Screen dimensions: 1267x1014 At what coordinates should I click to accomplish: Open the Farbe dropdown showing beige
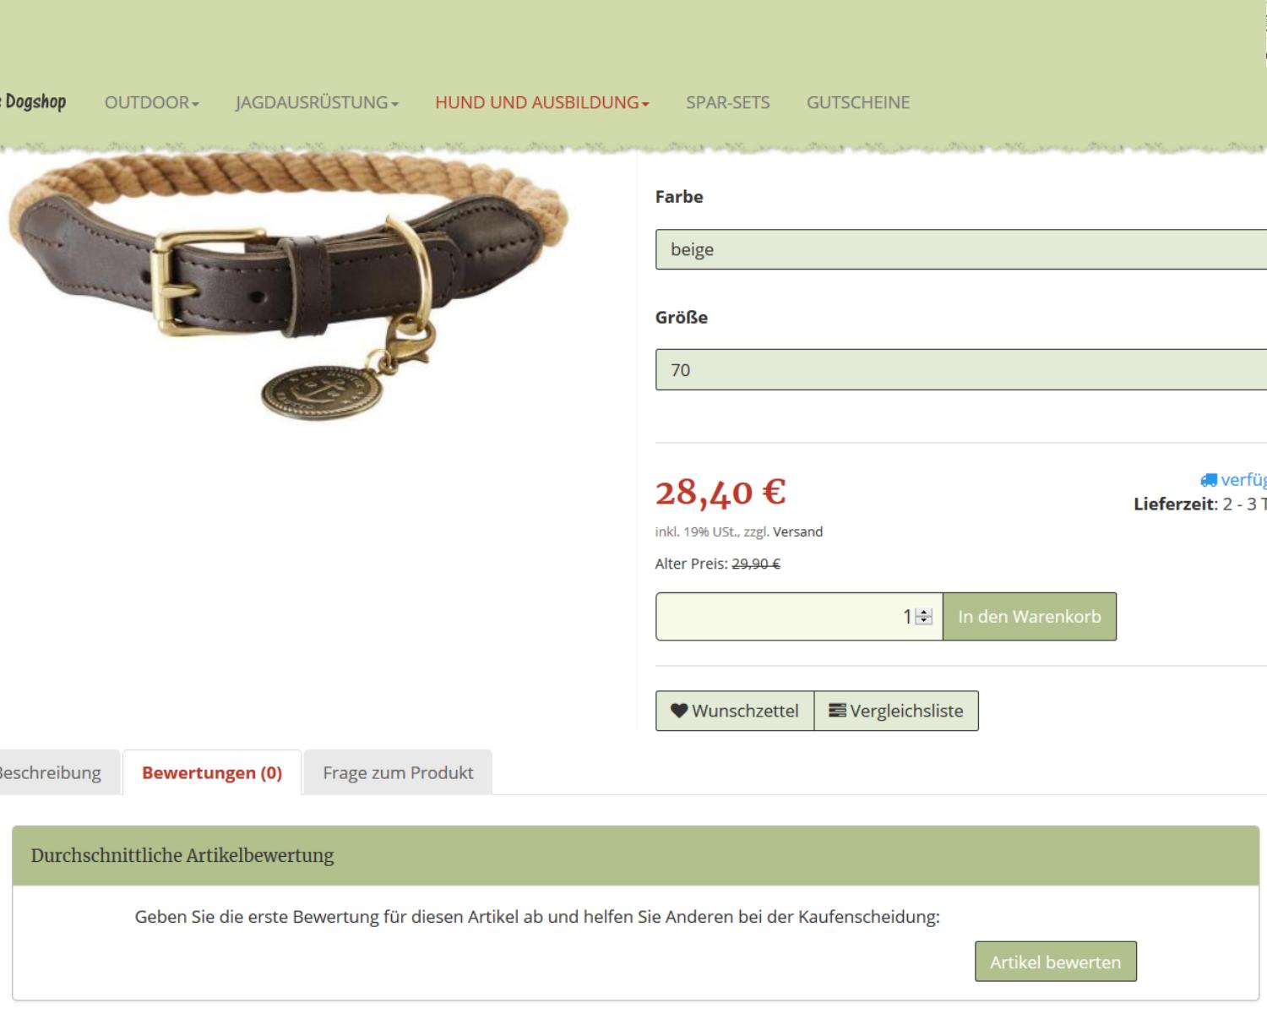(x=961, y=249)
